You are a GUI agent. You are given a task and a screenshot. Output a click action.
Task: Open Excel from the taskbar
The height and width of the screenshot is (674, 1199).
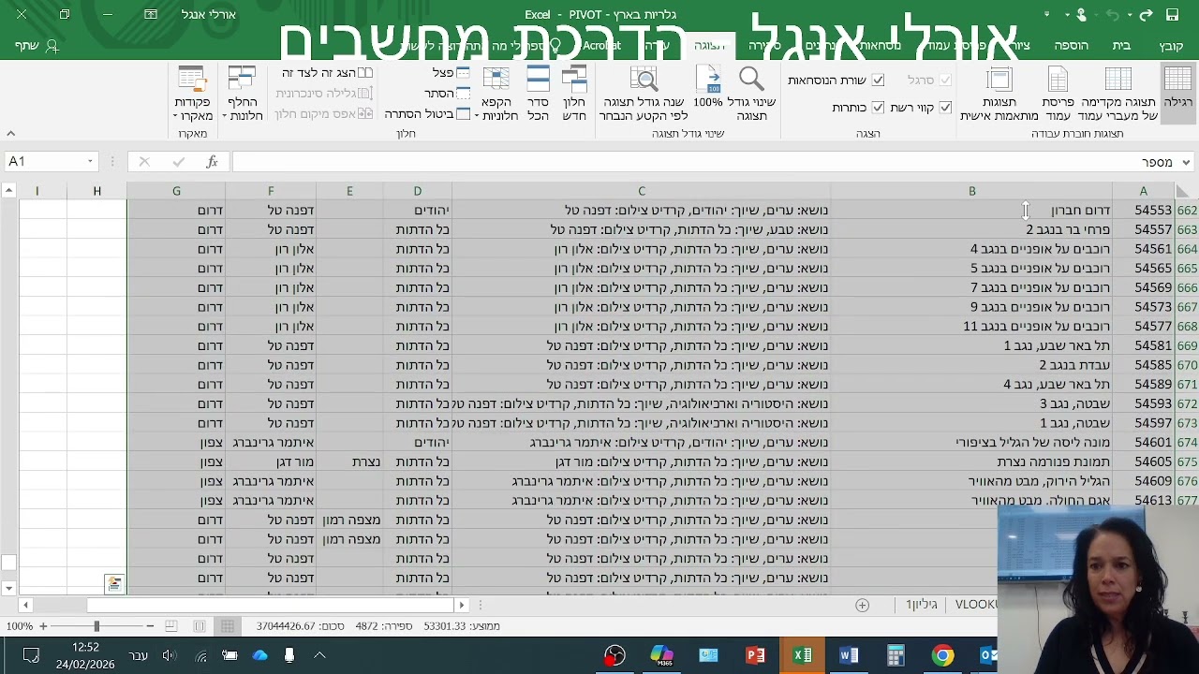coord(802,655)
